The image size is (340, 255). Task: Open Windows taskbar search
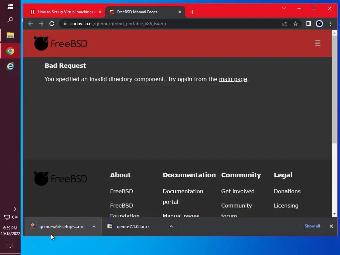point(10,20)
